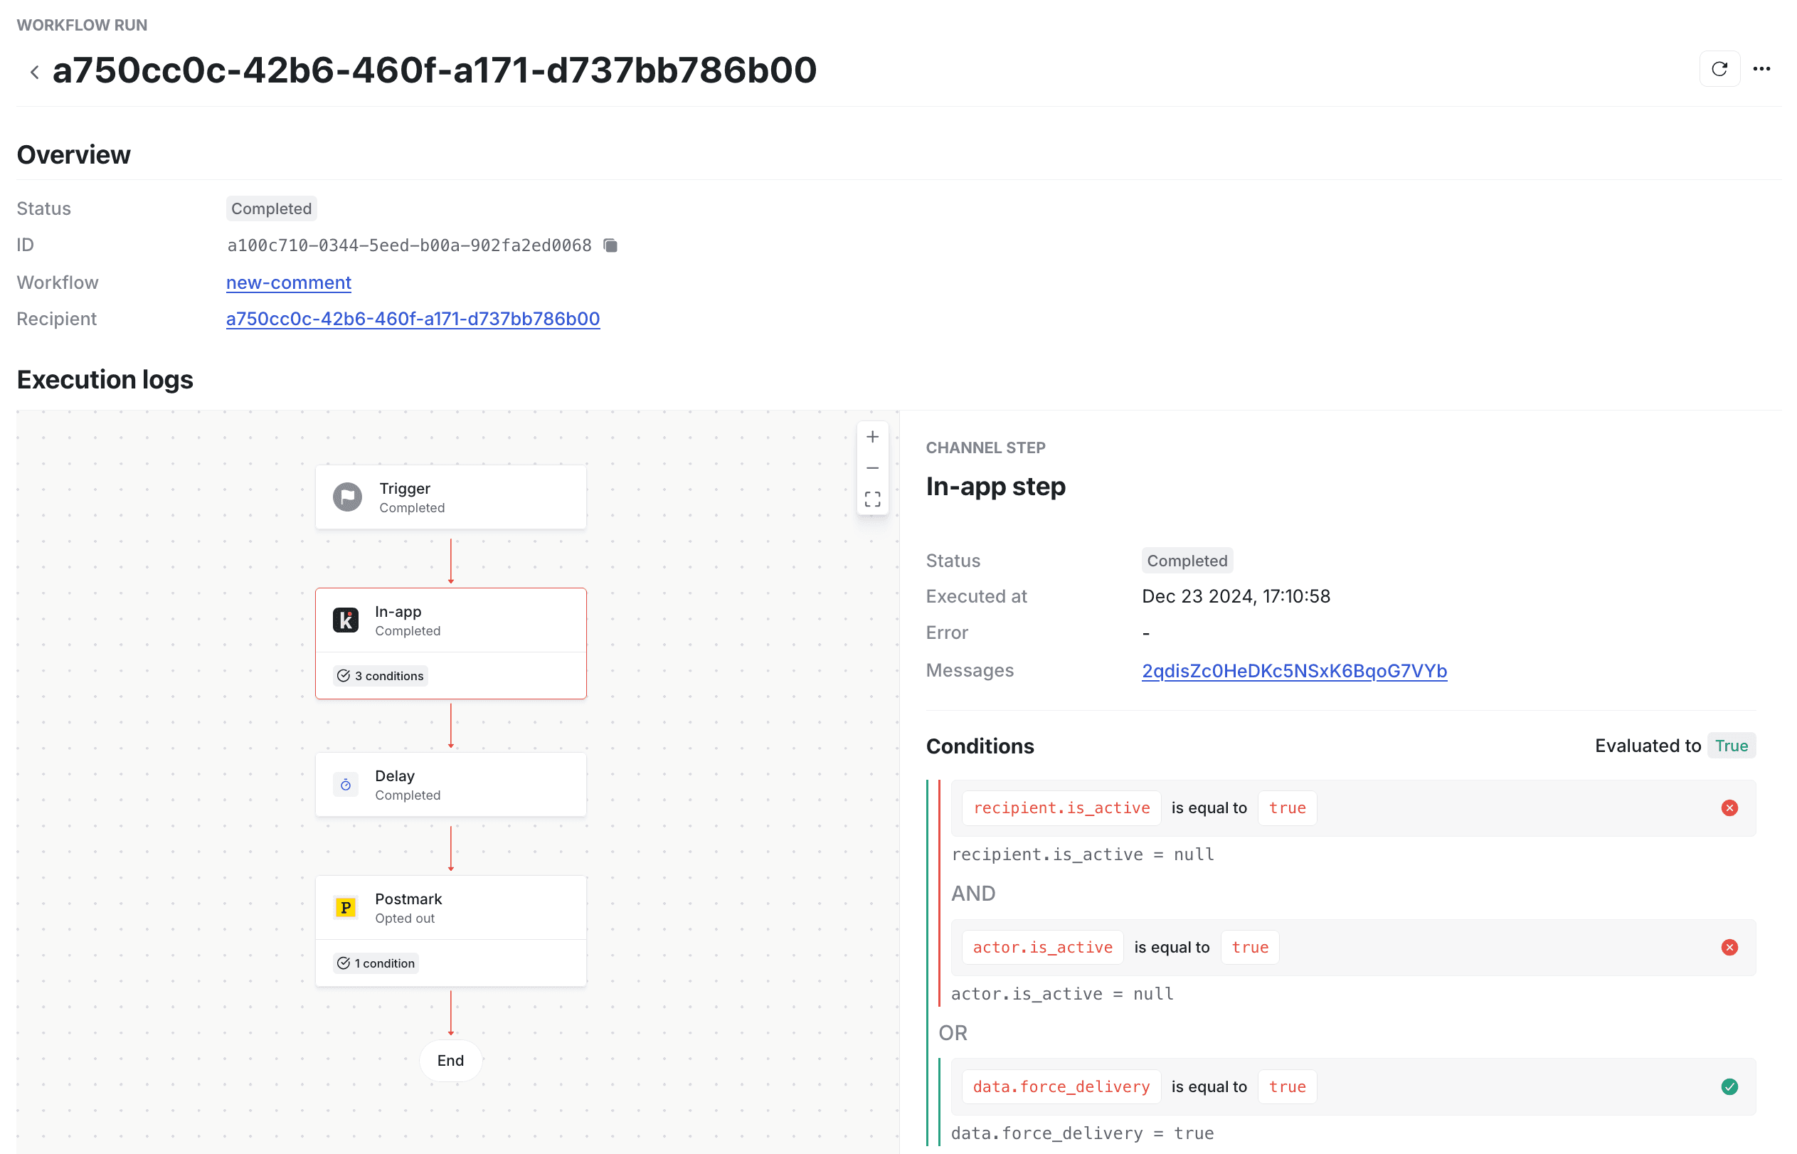Copy the run ID with the copy icon
Viewport: 1797px width, 1154px height.
point(610,245)
